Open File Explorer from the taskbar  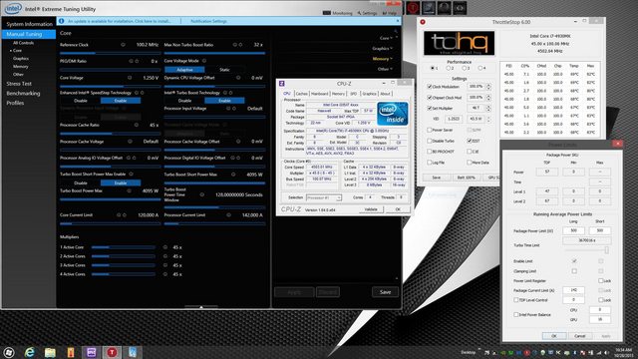50,352
